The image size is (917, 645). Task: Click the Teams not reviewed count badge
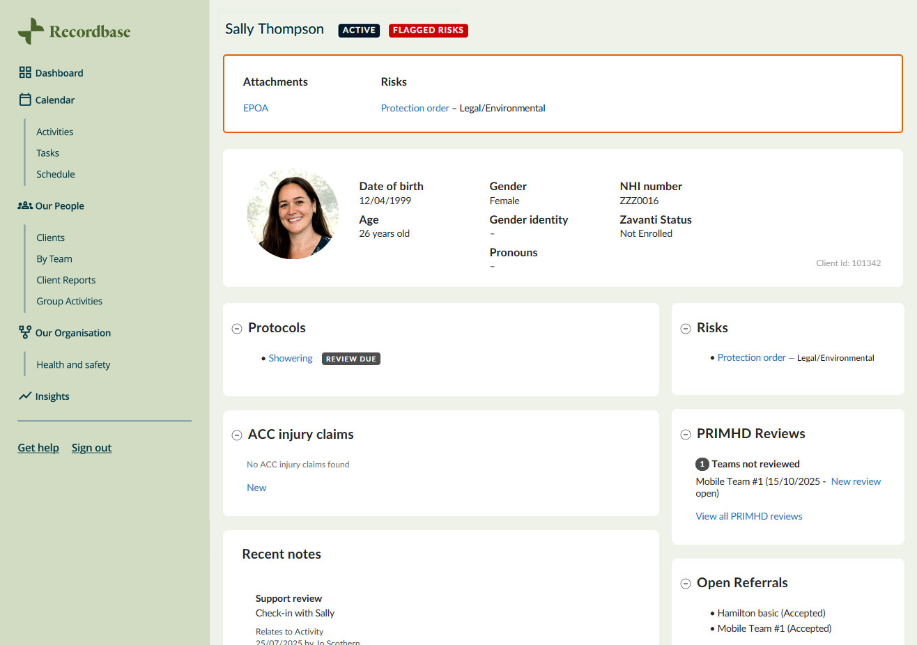click(x=702, y=464)
